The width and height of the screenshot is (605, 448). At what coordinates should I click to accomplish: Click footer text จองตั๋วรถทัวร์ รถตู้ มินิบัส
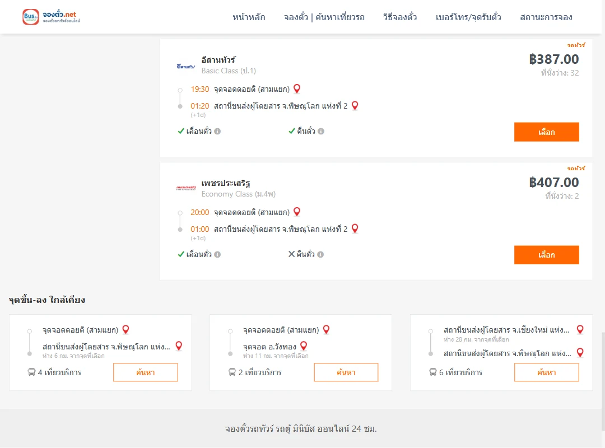[301, 429]
